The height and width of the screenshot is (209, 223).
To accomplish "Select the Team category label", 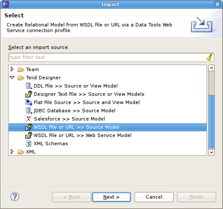I will pyautogui.click(x=33, y=69).
